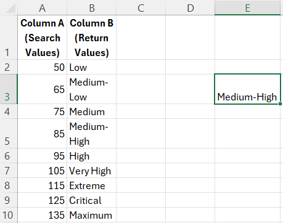Image resolution: width=283 pixels, height=223 pixels.
Task: Select the cell containing 75
Action: (43, 111)
